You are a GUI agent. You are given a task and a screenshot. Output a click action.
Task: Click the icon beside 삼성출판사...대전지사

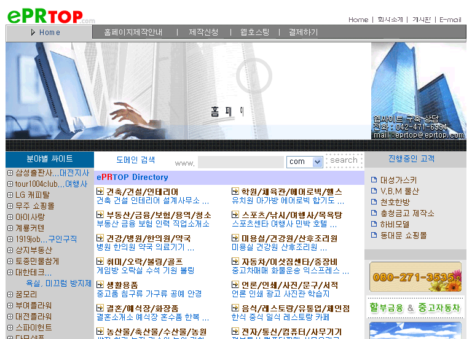coord(10,173)
